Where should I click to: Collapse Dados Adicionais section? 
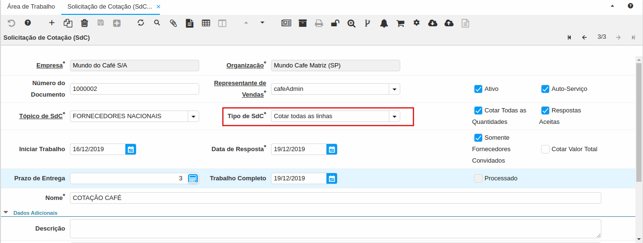(x=6, y=212)
